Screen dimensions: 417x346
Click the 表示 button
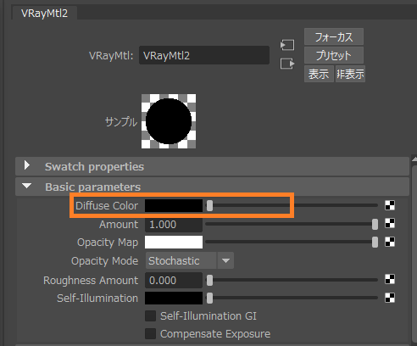point(319,74)
